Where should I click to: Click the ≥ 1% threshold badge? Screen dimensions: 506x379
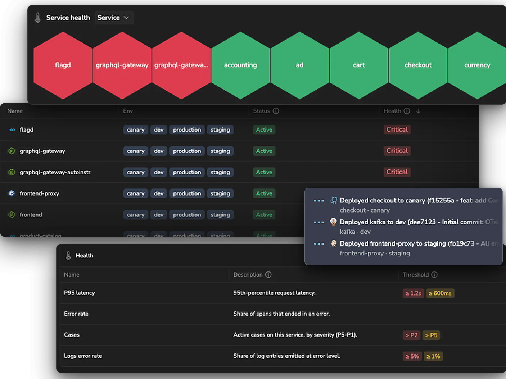pos(433,356)
